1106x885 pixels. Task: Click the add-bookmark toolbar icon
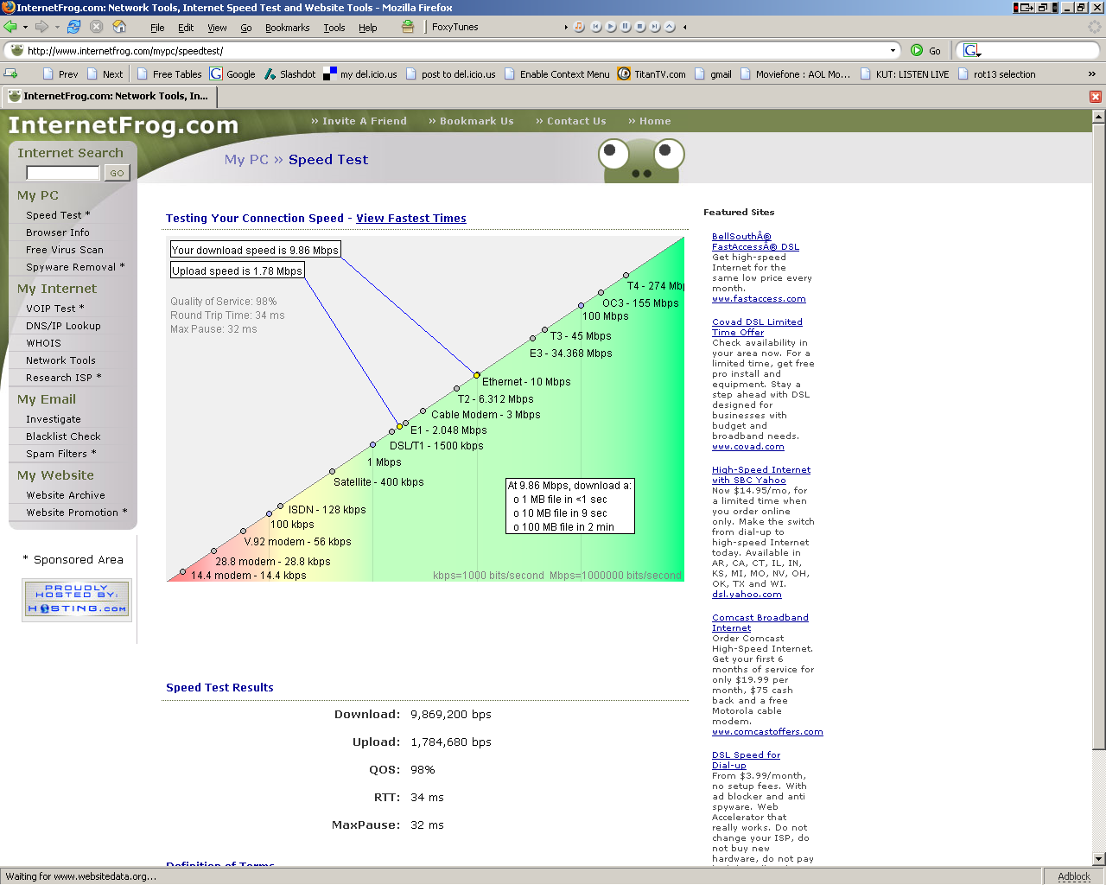click(x=11, y=74)
